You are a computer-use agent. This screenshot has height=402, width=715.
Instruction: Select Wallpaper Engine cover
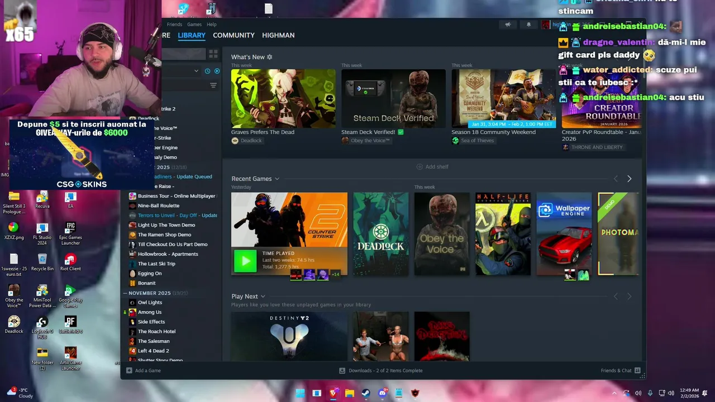click(x=564, y=234)
